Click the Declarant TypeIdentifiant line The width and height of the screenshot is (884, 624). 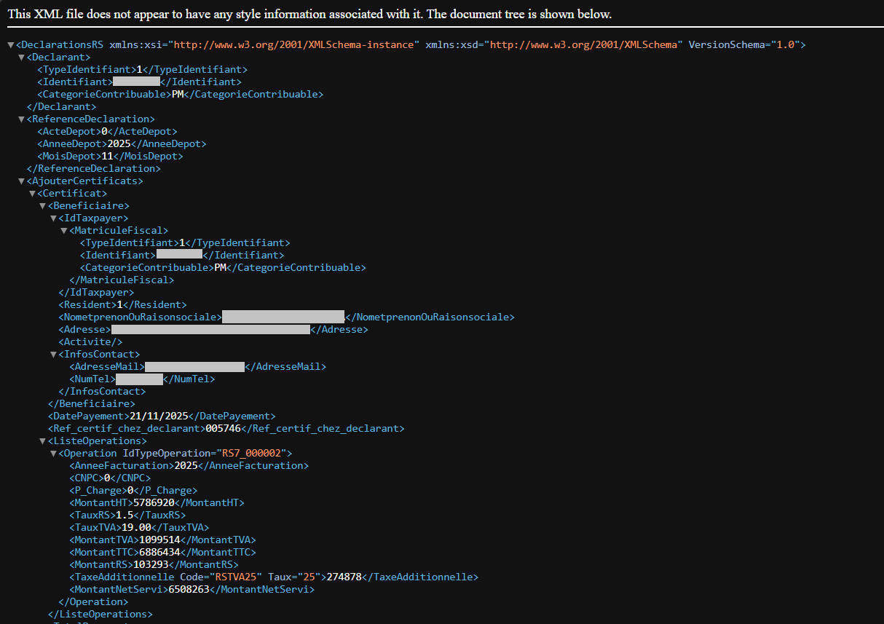pos(142,70)
